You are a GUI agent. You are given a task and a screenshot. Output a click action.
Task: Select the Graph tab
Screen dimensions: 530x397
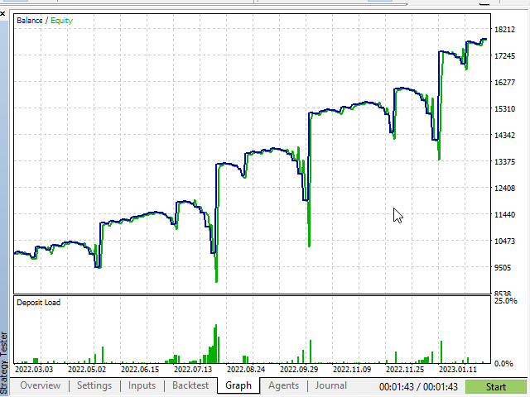(x=238, y=385)
